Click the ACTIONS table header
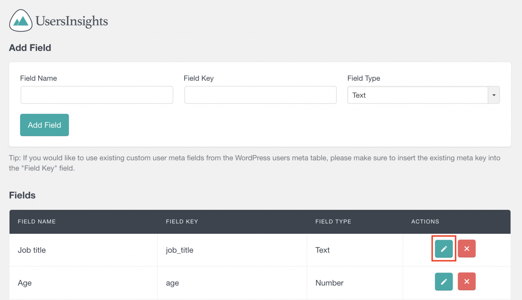The image size is (522, 300). pos(425,222)
